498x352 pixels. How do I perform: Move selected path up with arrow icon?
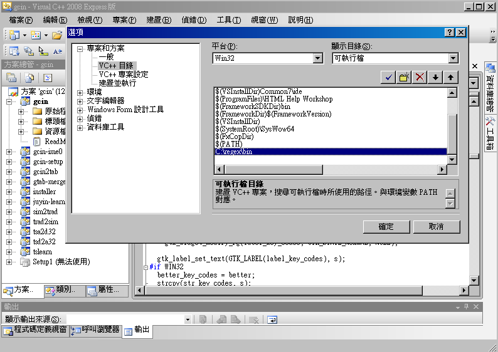[451, 77]
